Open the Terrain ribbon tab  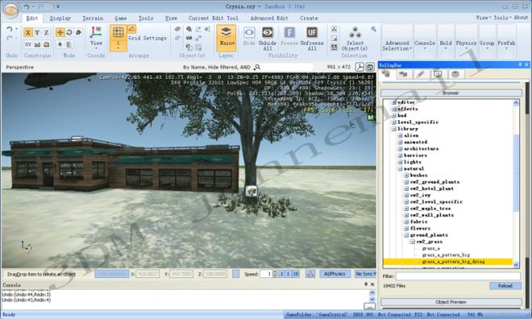tap(93, 19)
